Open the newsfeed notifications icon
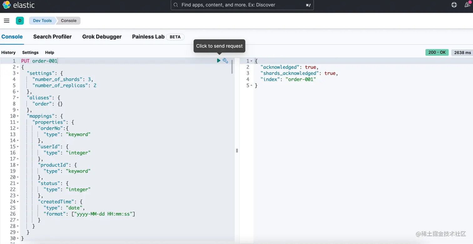Viewport: 473px width, 244px height. [467, 5]
